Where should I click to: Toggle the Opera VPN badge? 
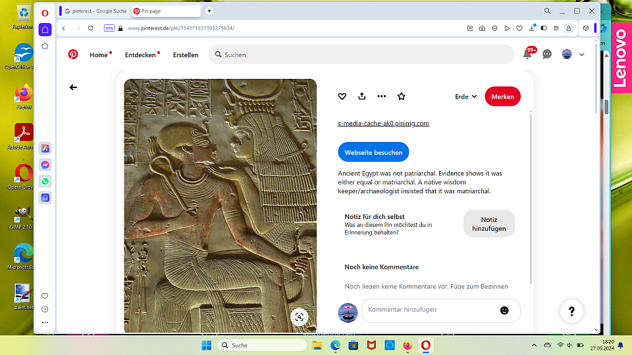coord(109,28)
